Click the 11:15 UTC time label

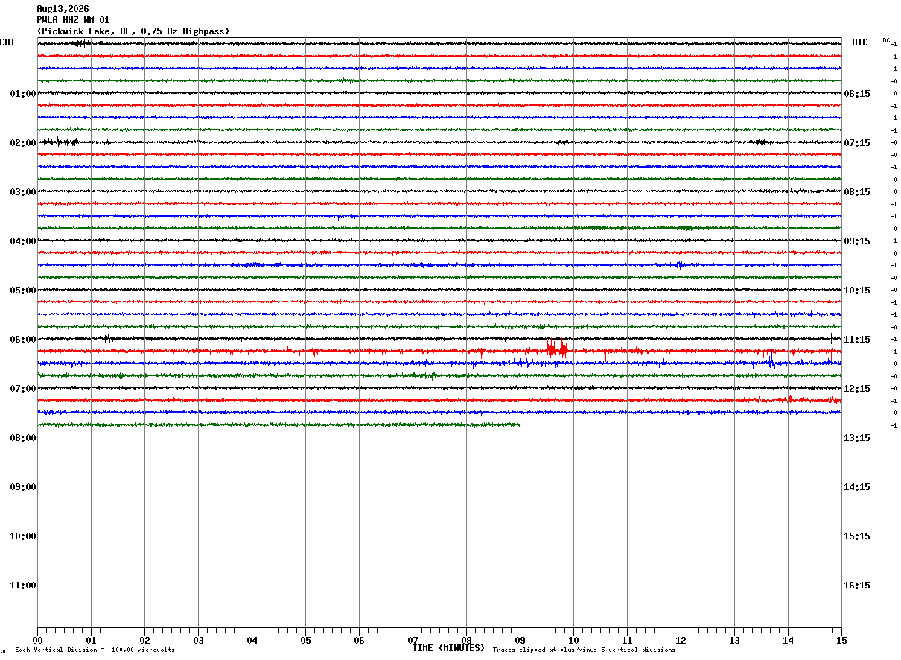(856, 340)
